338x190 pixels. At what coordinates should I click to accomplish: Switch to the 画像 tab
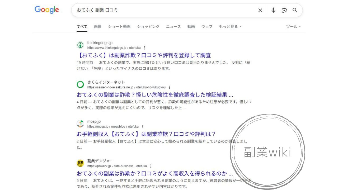[x=98, y=26]
